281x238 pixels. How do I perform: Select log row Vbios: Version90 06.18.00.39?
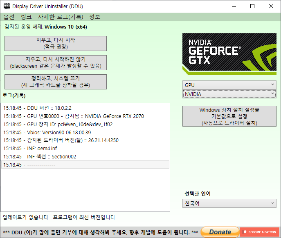point(85,133)
